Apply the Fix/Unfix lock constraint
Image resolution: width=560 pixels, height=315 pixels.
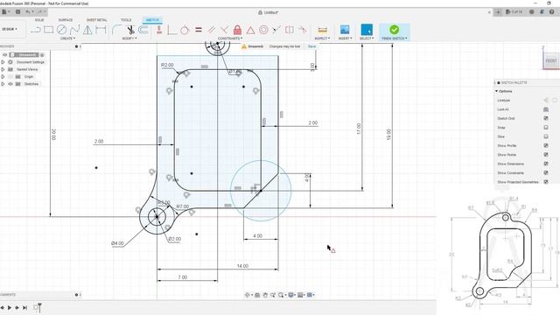[x=237, y=30]
